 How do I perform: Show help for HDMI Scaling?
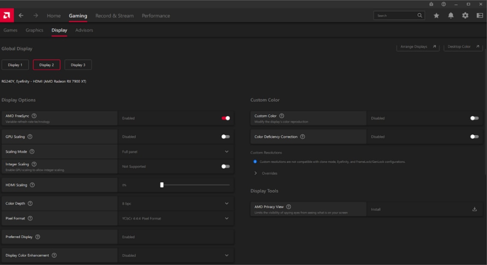pos(32,185)
